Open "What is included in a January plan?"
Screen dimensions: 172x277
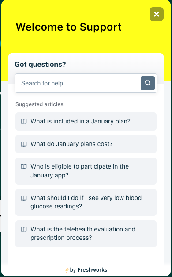(x=86, y=121)
